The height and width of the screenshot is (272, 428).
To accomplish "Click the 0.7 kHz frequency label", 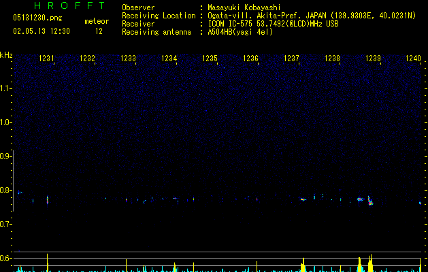I will (x=5, y=224).
